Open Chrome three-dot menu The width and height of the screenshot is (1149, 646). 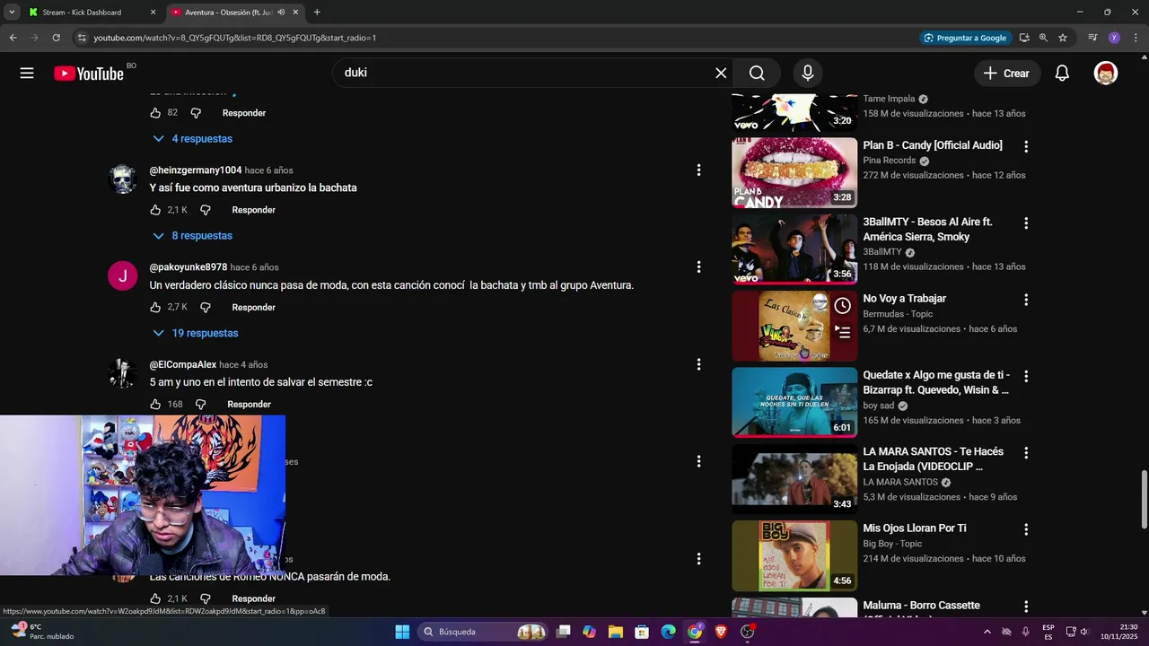1134,38
